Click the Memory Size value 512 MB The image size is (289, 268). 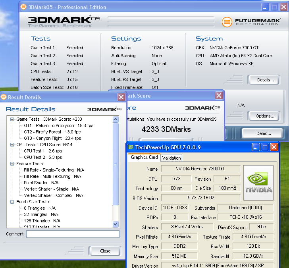[179, 256]
